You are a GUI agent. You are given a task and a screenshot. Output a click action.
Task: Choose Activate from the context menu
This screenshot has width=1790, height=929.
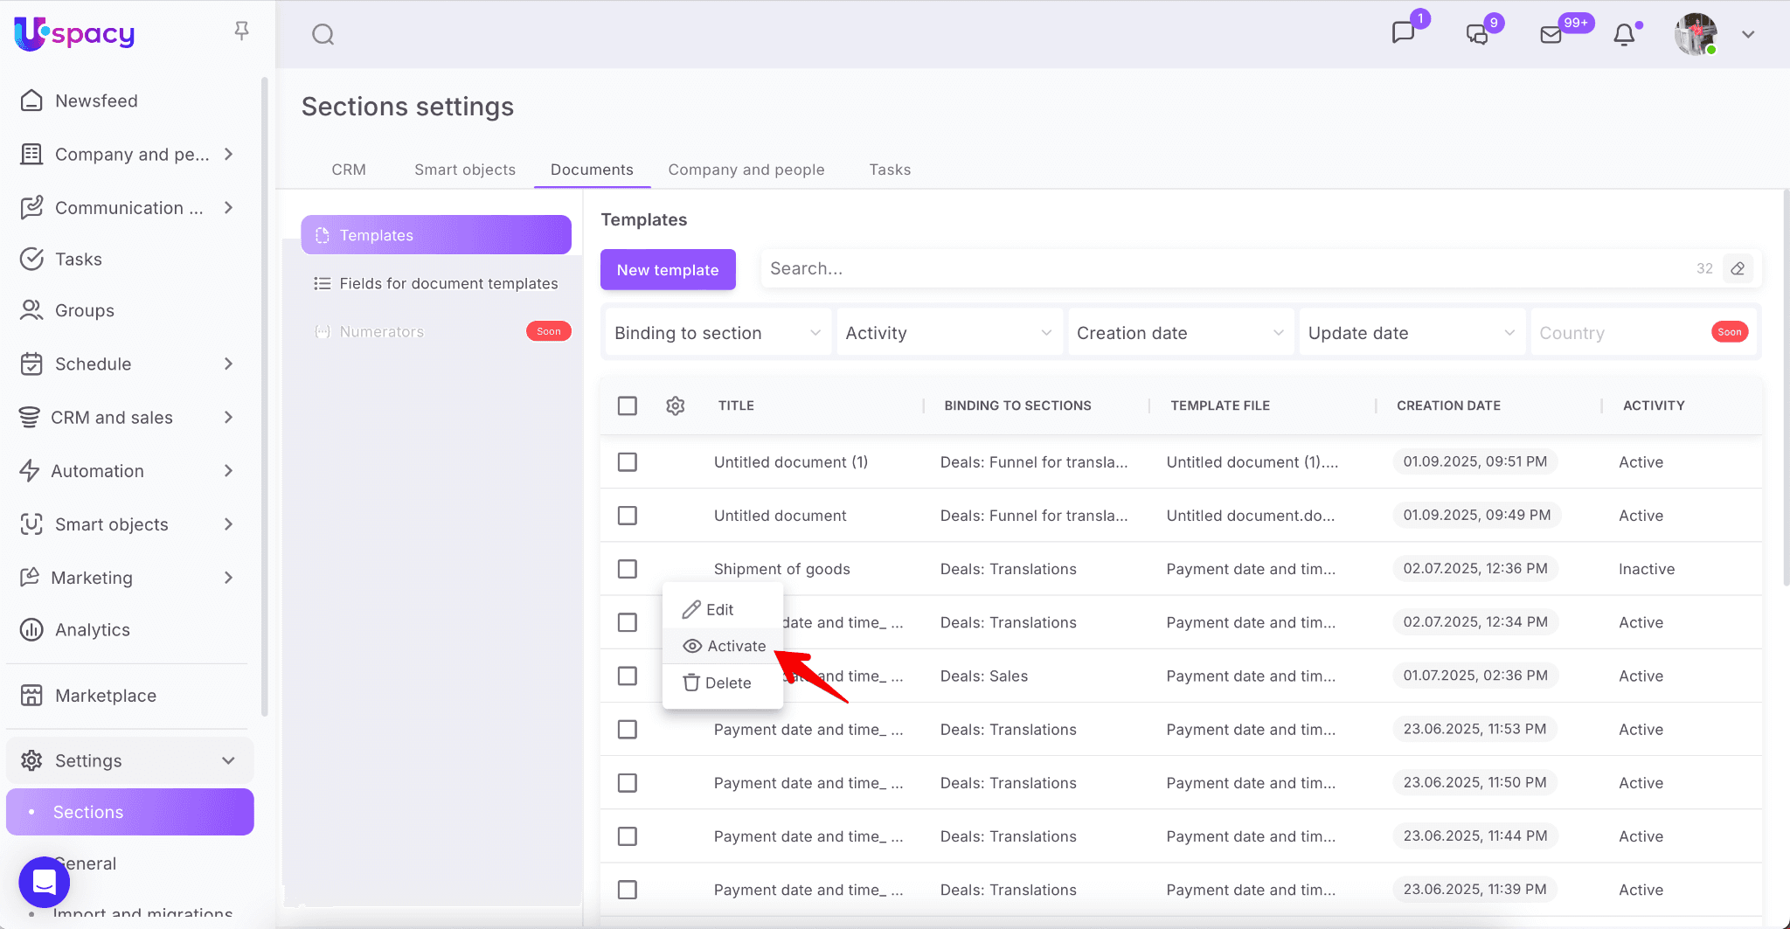pyautogui.click(x=724, y=646)
